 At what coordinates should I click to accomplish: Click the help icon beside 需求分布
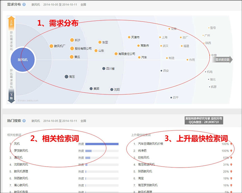tap(24, 5)
